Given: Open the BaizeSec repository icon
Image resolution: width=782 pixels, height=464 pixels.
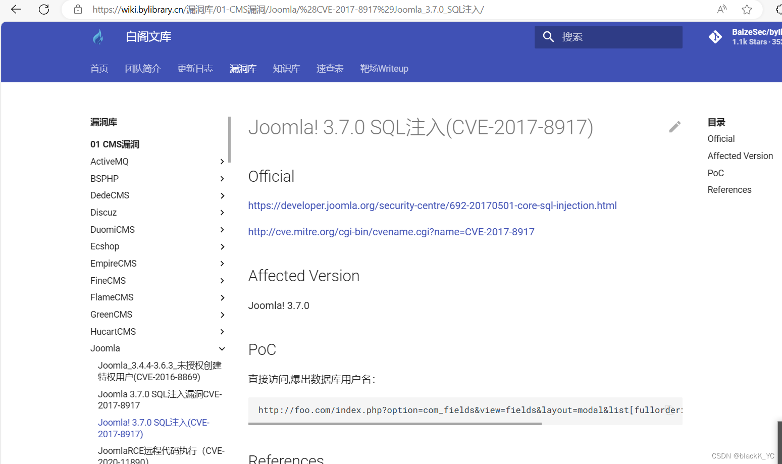Looking at the screenshot, I should pos(715,36).
